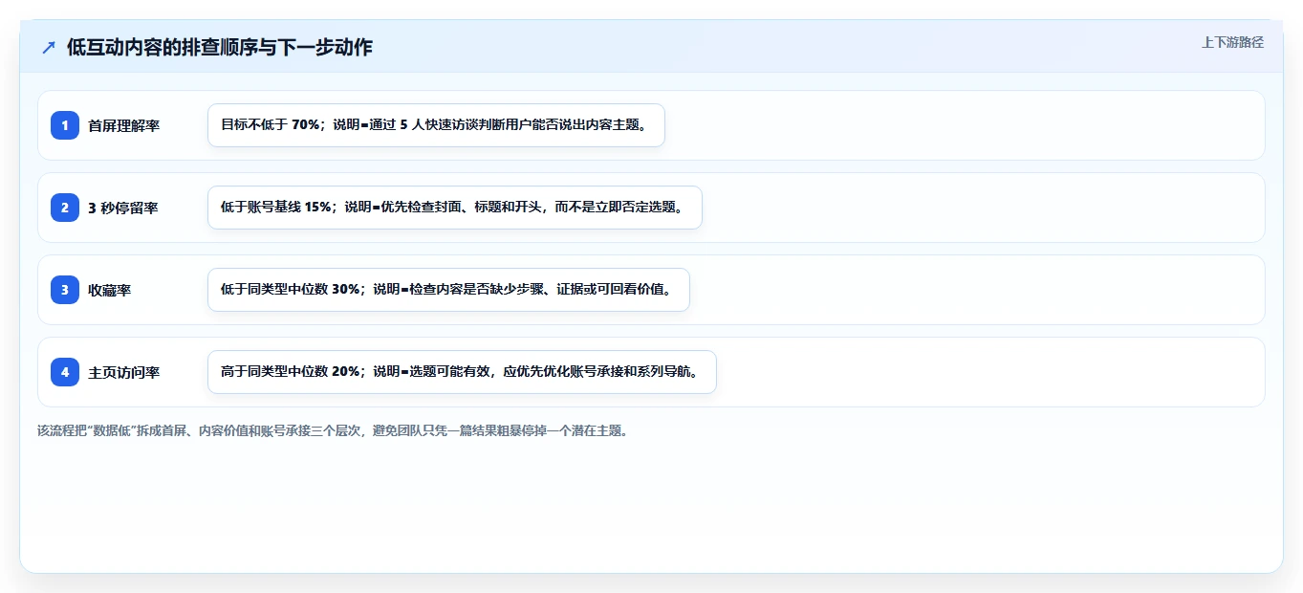This screenshot has height=593, width=1303.
Task: Click the 3 秒停留率 label
Action: click(x=123, y=208)
